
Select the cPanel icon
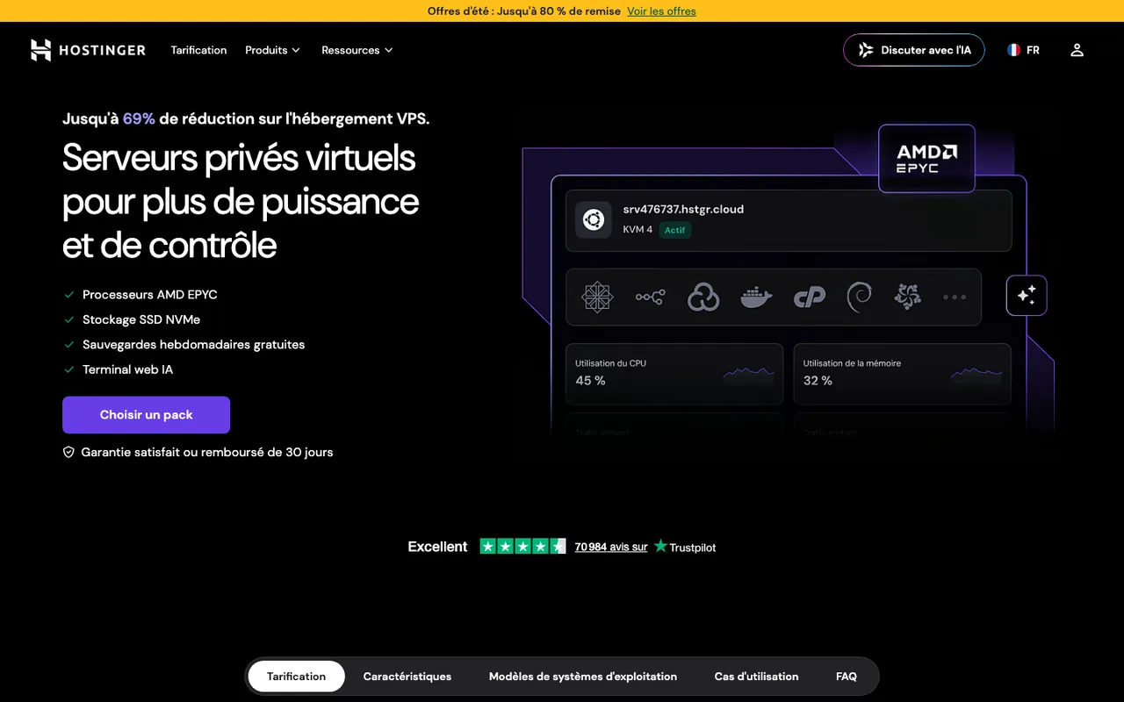pyautogui.click(x=810, y=297)
